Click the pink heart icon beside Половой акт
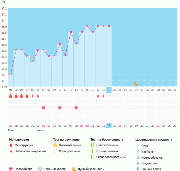The image size is (180, 171). (11, 169)
